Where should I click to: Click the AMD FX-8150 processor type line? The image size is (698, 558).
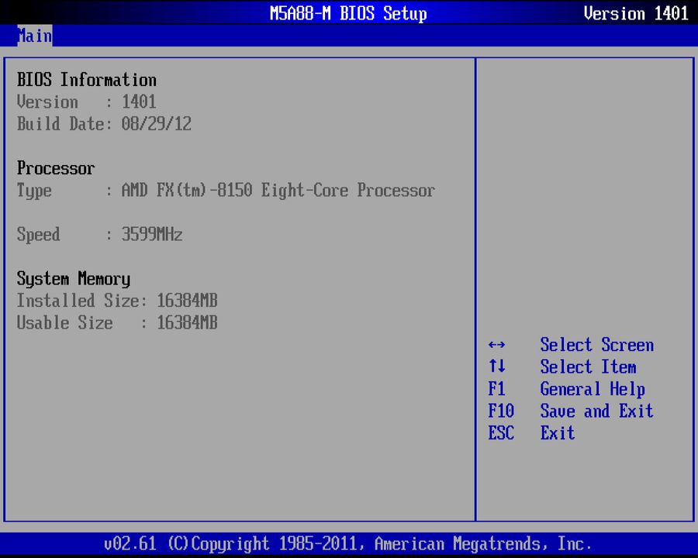[x=226, y=191]
